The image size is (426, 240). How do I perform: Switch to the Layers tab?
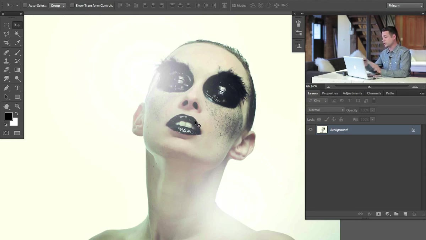pos(313,93)
